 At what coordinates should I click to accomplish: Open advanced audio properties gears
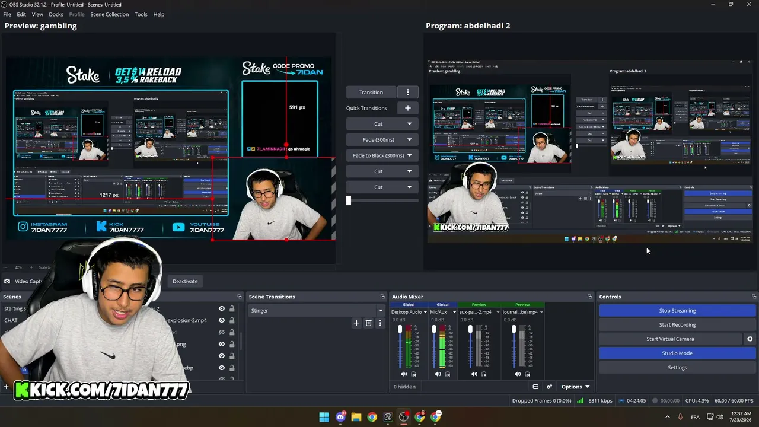point(549,387)
